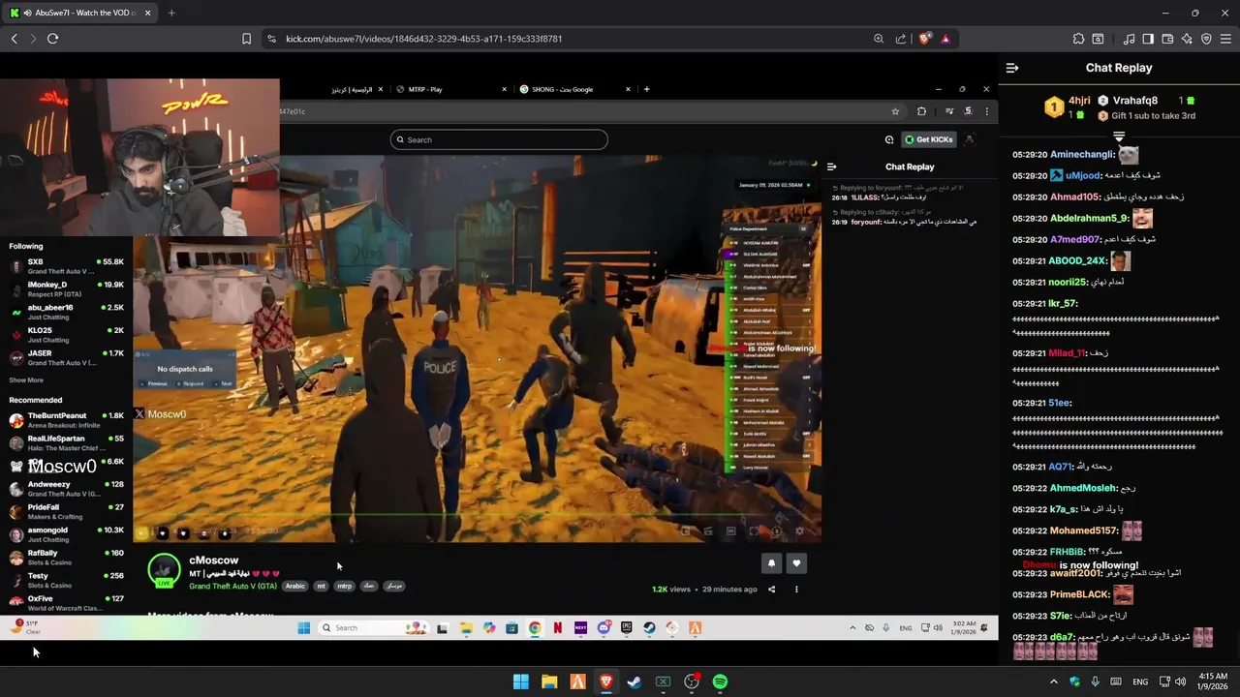Click the kick.com address bar URL

(423, 39)
